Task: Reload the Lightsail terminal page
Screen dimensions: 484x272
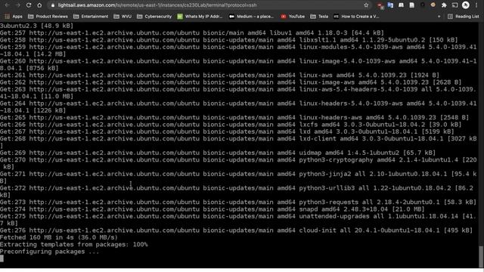Action: pyautogui.click(x=29, y=5)
